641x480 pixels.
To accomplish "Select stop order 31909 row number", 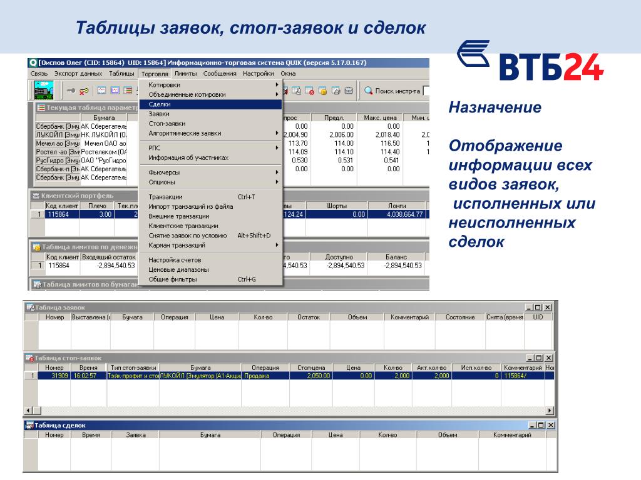I will tap(31, 376).
